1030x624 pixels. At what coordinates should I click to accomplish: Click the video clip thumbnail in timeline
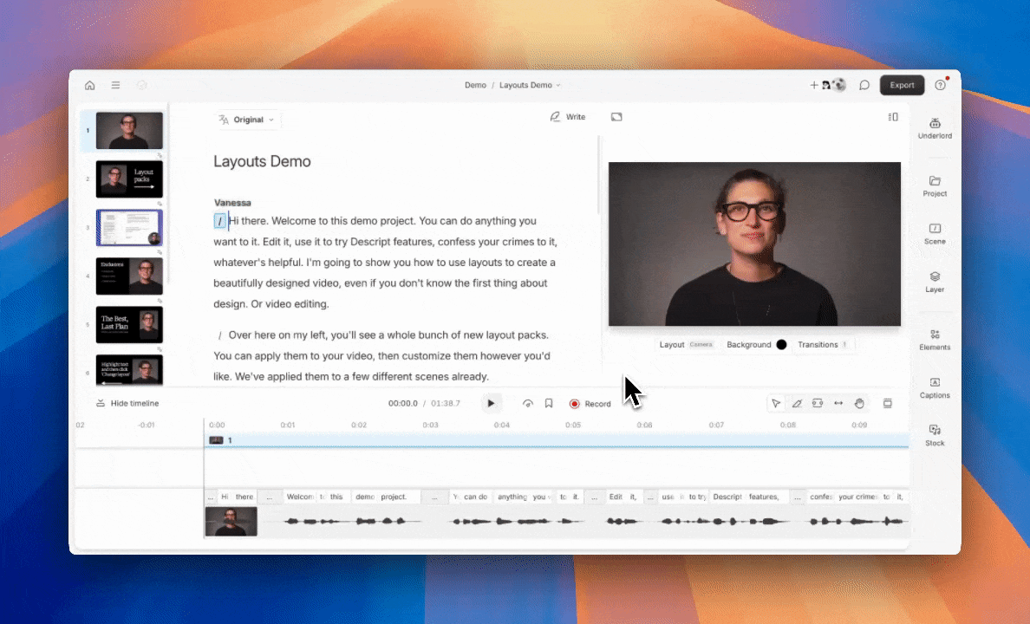231,523
